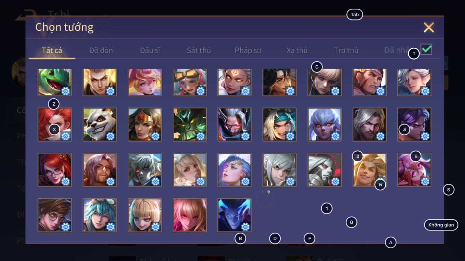
Task: Click the Tab key overlay button
Action: 355,15
